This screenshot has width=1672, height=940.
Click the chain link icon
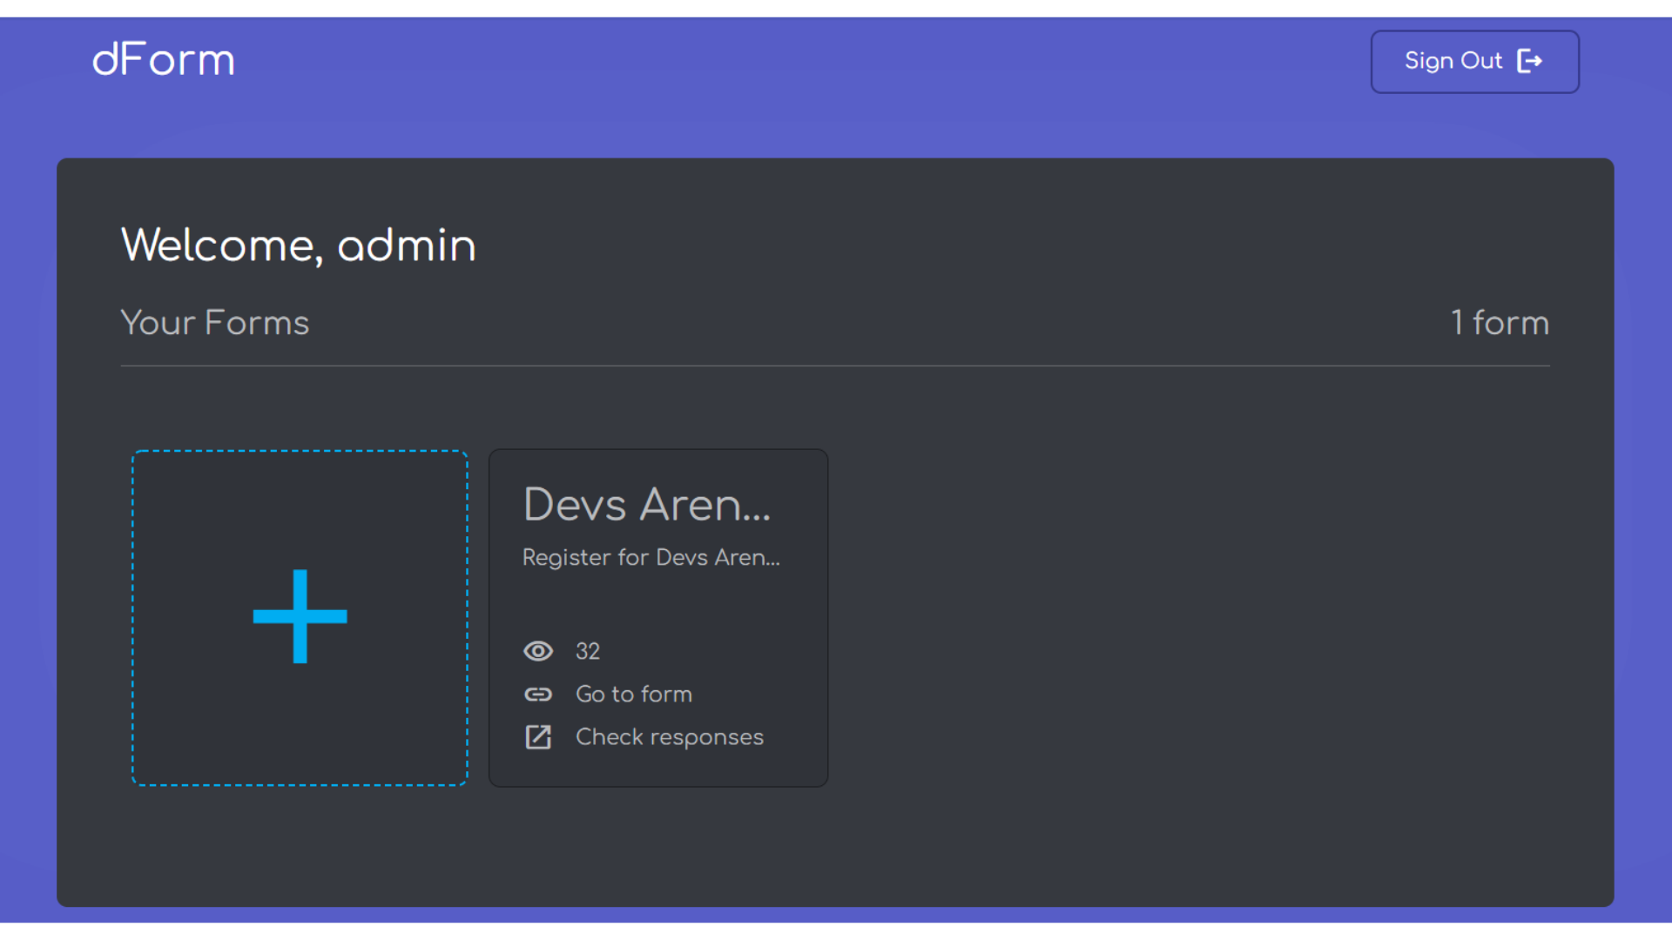538,694
